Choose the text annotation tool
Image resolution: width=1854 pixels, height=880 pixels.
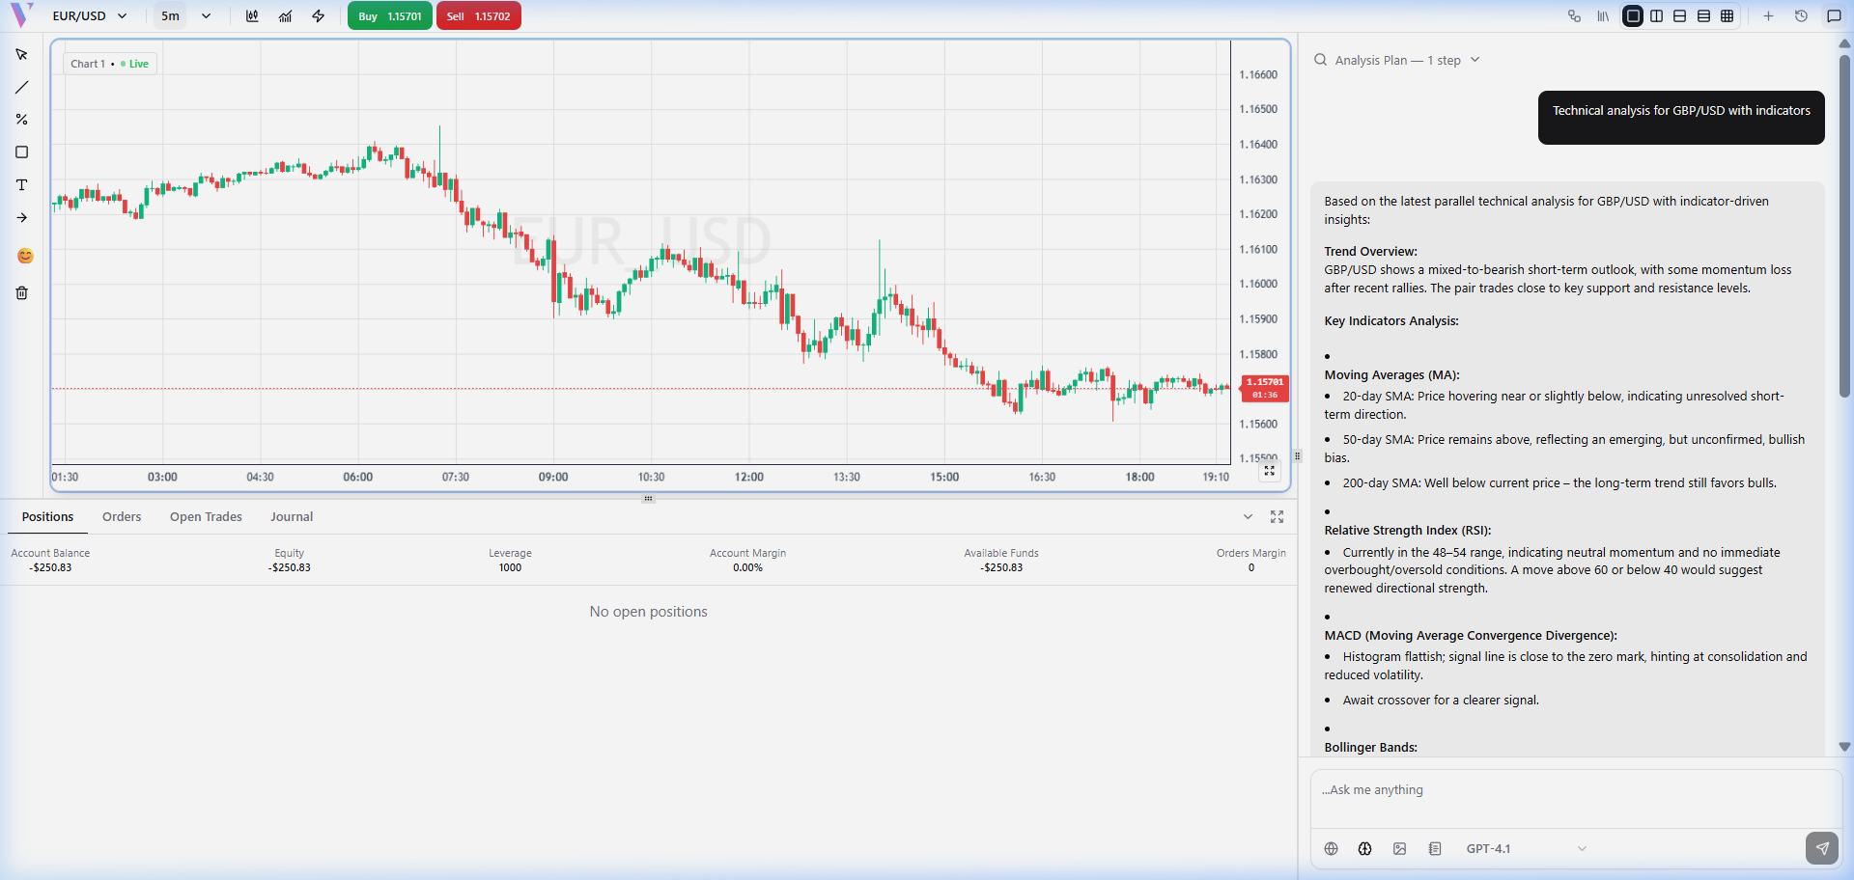click(21, 185)
